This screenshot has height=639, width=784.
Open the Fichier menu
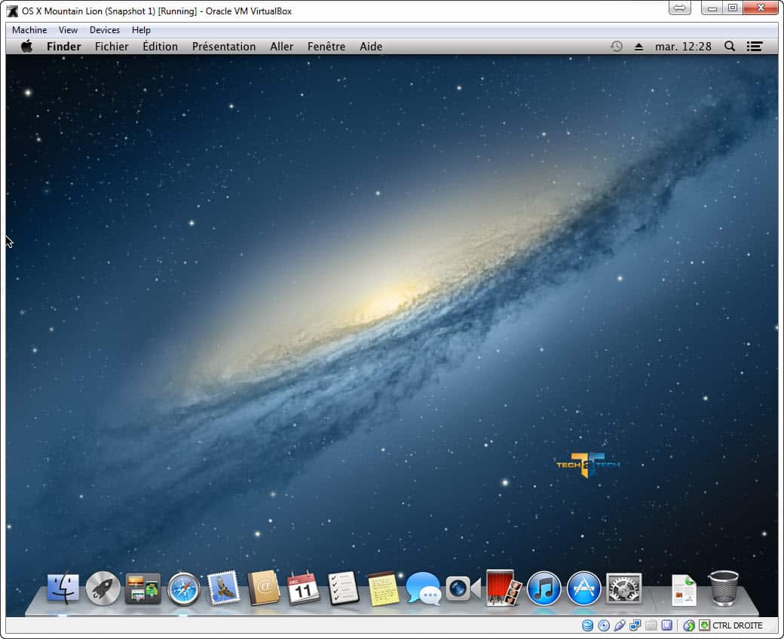click(x=112, y=47)
